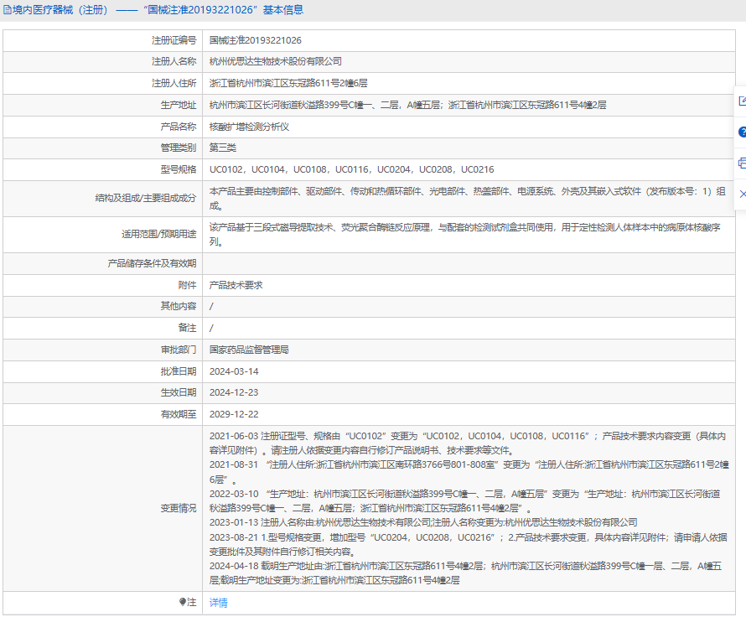Click approval department 国家药品监督管理局
Screen dimensions: 746x617
(x=249, y=350)
